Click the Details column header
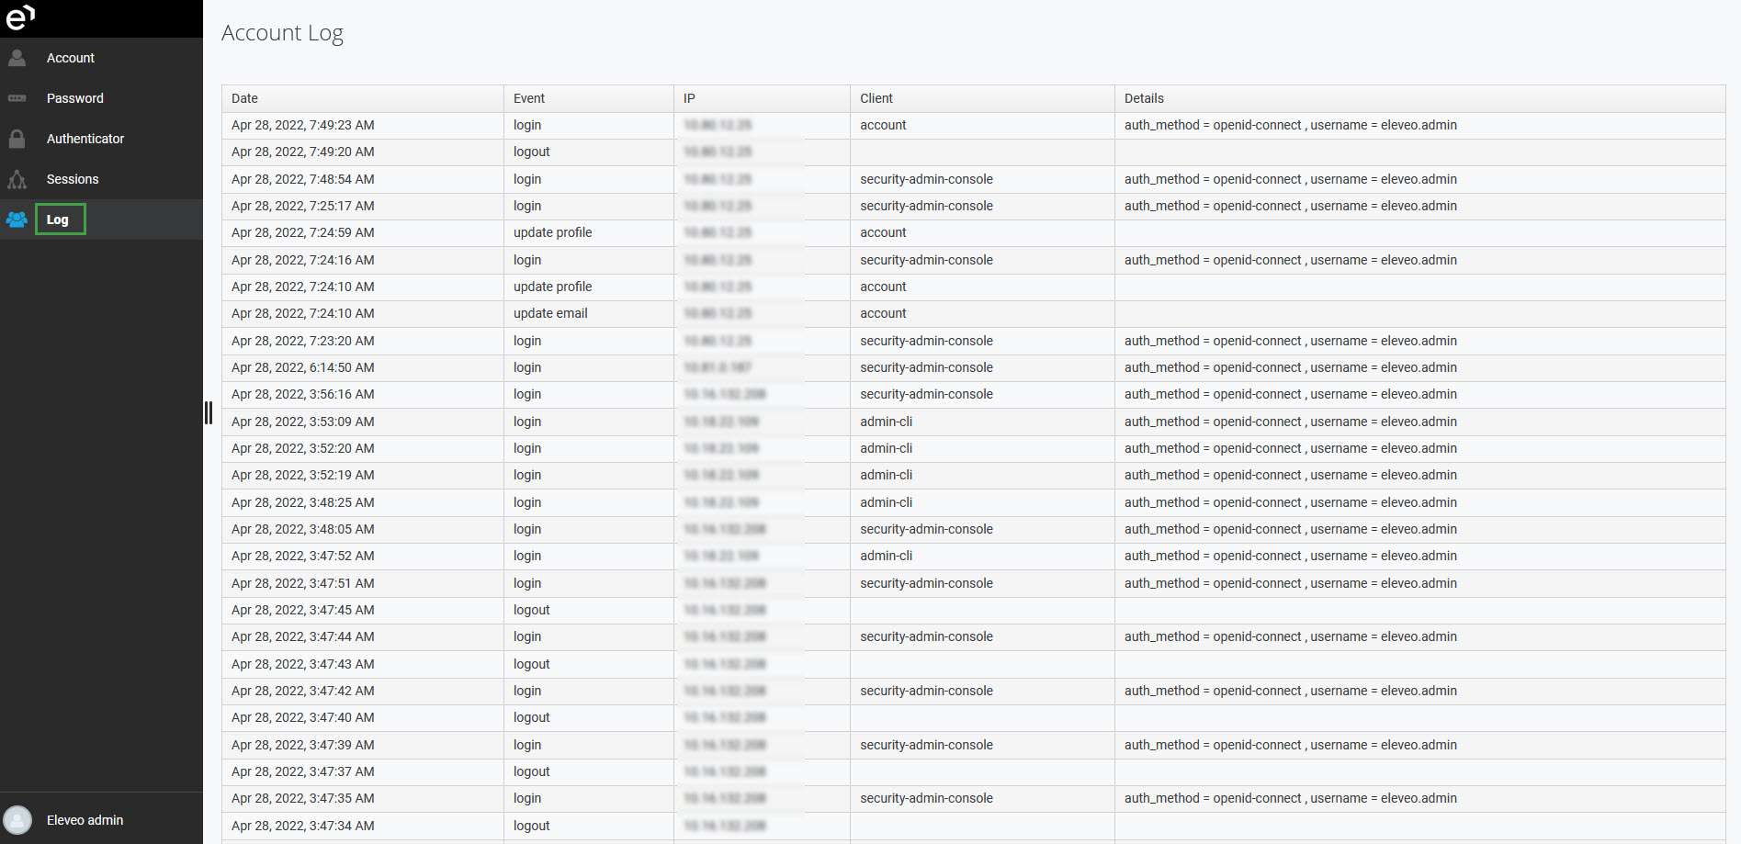 [1144, 98]
